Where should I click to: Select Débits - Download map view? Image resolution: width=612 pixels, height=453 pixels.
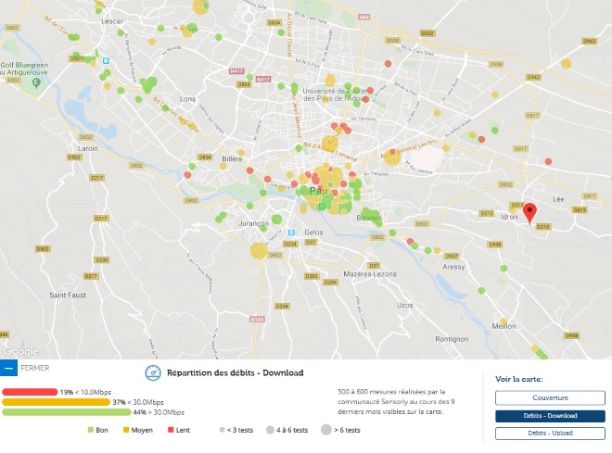pyautogui.click(x=550, y=416)
